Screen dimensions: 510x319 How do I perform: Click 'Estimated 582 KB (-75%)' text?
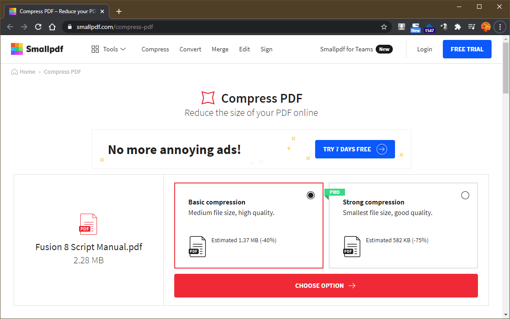[397, 240]
